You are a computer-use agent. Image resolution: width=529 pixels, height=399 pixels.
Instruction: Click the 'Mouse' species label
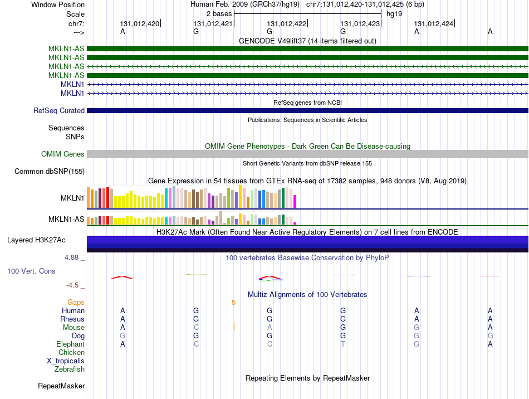(74, 328)
